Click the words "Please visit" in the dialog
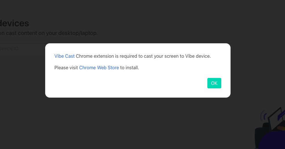This screenshot has height=149, width=285. click(x=66, y=68)
